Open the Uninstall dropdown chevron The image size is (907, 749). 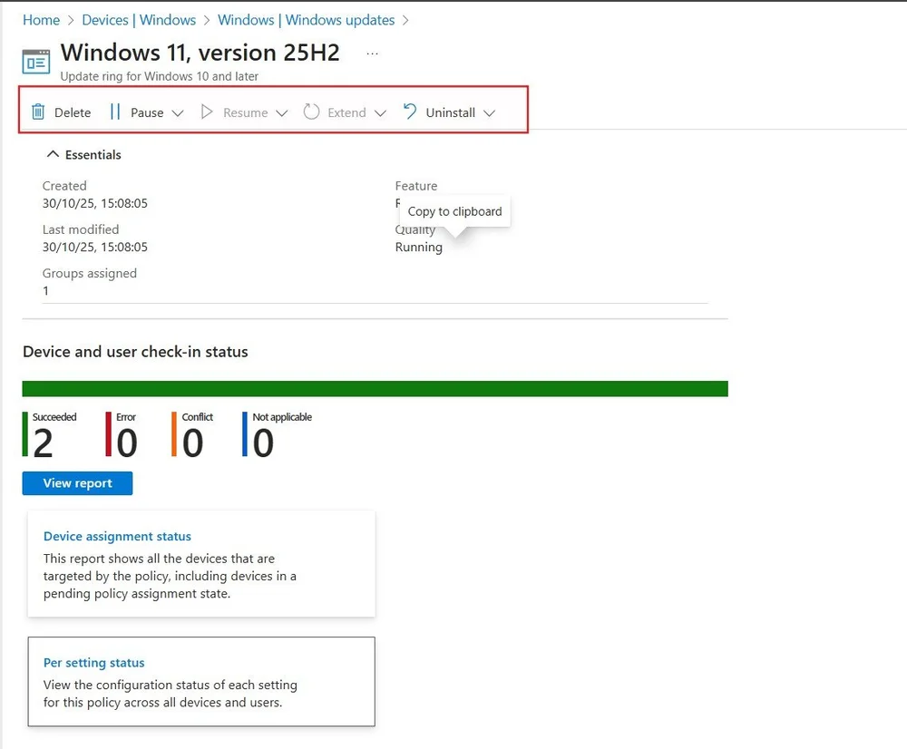pyautogui.click(x=490, y=112)
